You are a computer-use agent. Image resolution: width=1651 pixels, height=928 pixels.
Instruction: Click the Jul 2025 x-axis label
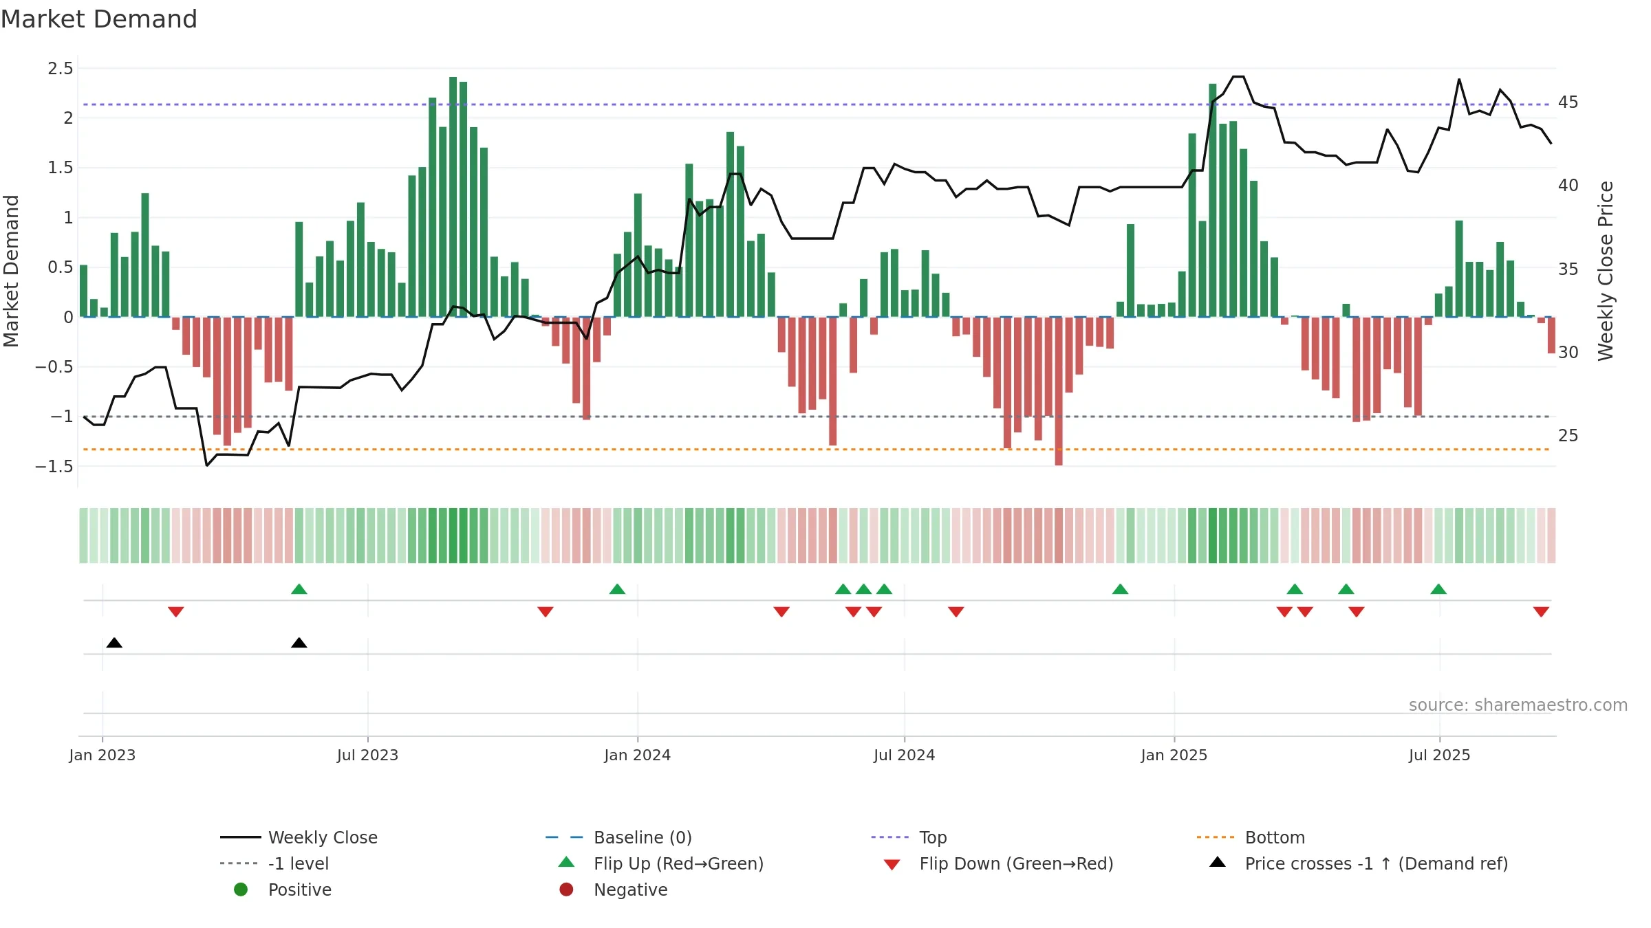click(1440, 755)
